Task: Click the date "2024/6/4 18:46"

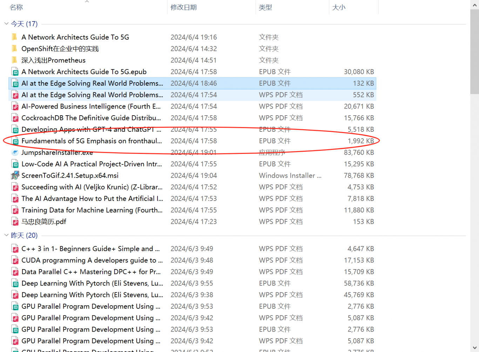Action: pos(194,83)
